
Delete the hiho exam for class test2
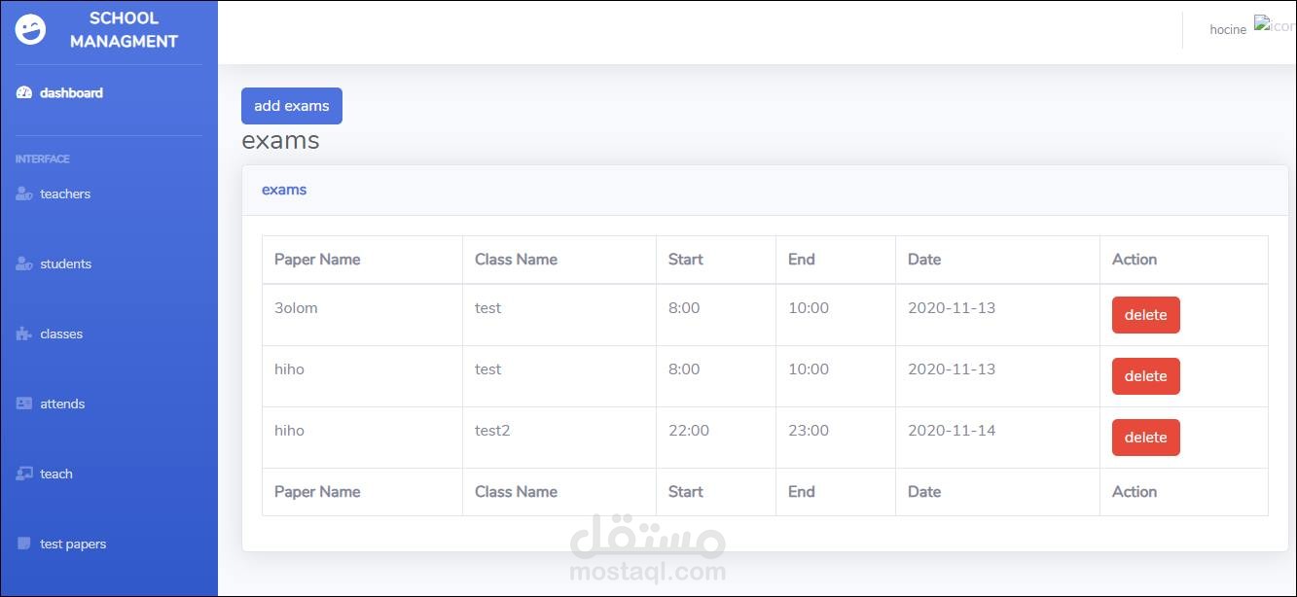[x=1145, y=438]
